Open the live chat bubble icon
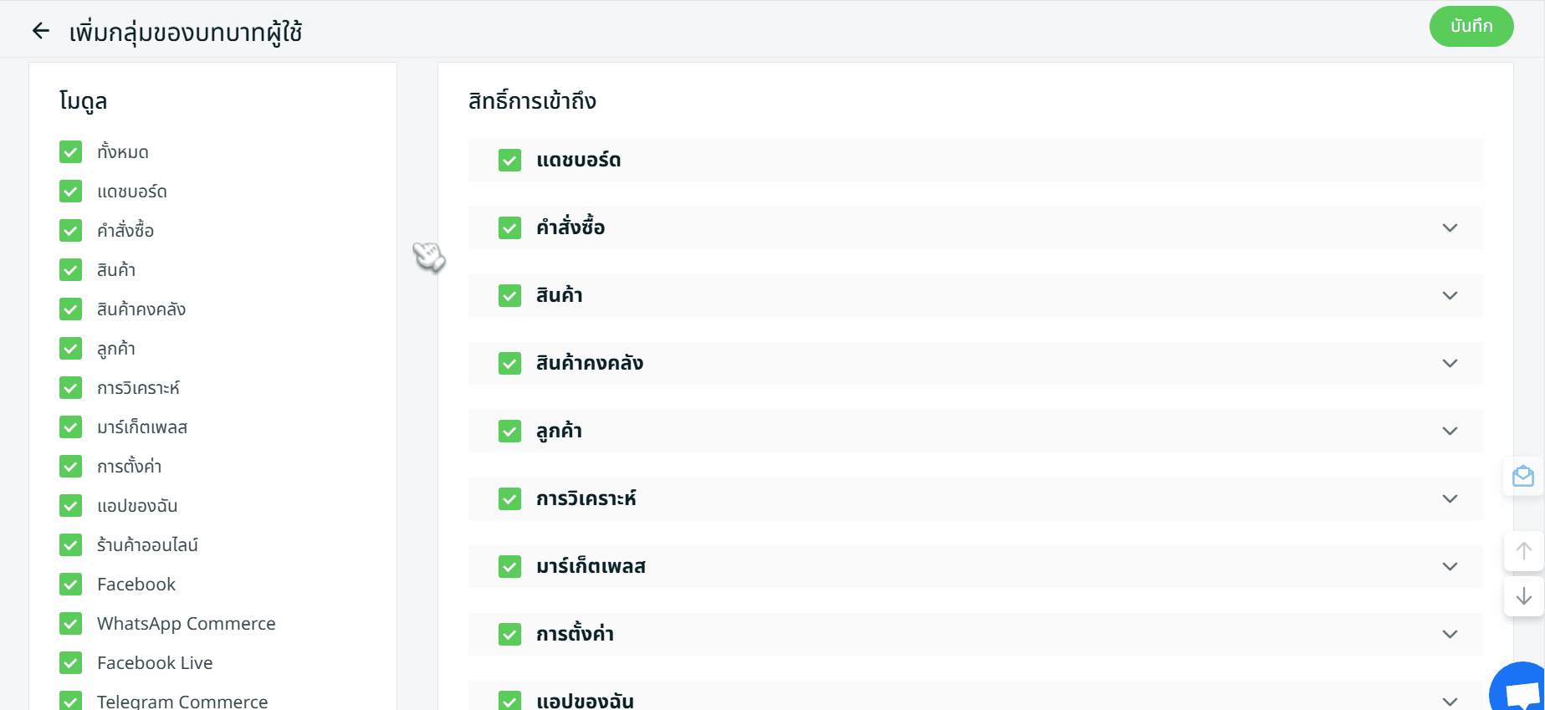Viewport: 1545px width, 710px height. click(1522, 692)
